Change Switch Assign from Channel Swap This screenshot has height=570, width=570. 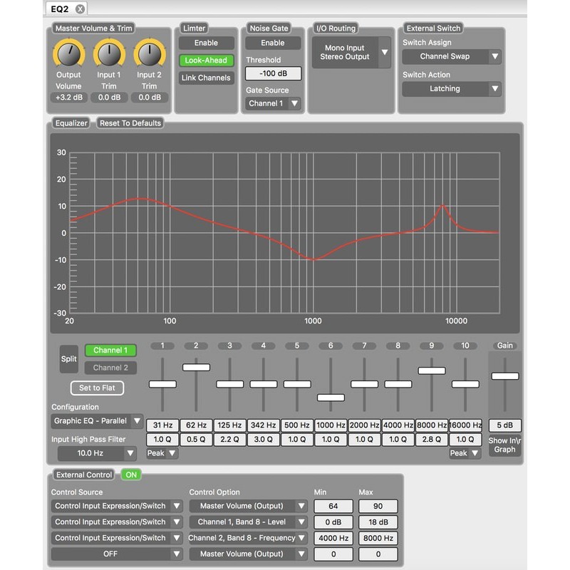click(x=452, y=56)
